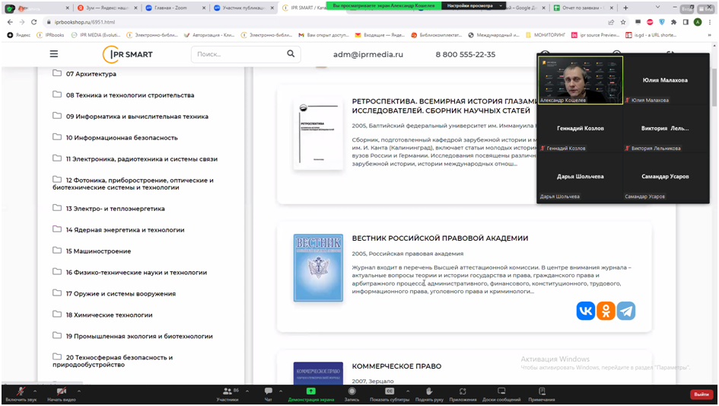Start recording with Запись button
Image resolution: width=719 pixels, height=406 pixels.
(x=352, y=394)
